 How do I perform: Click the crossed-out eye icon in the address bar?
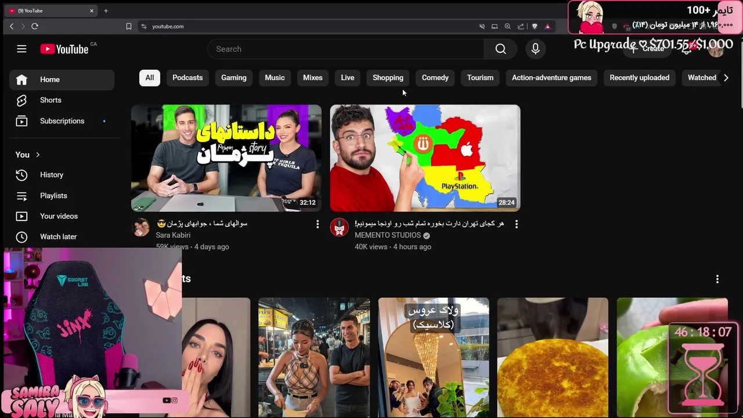pyautogui.click(x=482, y=26)
